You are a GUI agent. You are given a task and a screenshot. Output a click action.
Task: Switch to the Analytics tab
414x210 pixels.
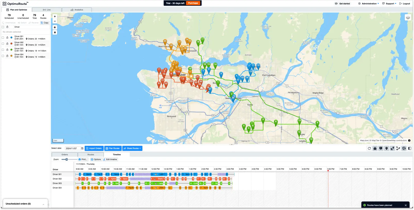coord(77,10)
